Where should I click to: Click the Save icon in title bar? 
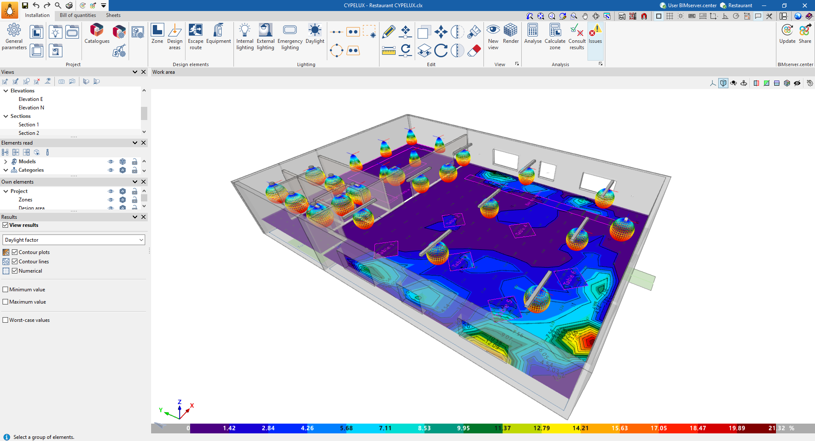[25, 6]
